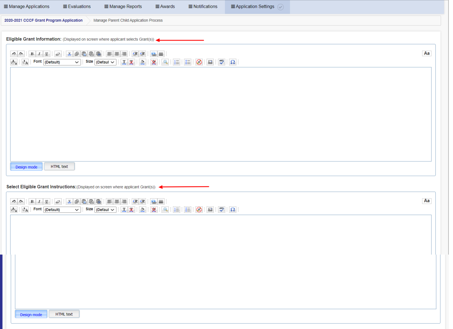This screenshot has height=329, width=453.
Task: Open the Manage Reports menu
Action: tap(123, 7)
